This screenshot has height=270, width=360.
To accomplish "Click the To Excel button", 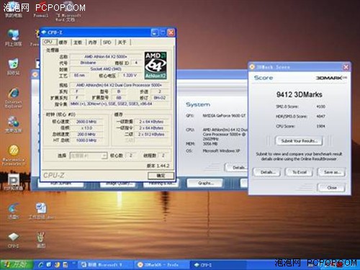I will click(299, 172).
